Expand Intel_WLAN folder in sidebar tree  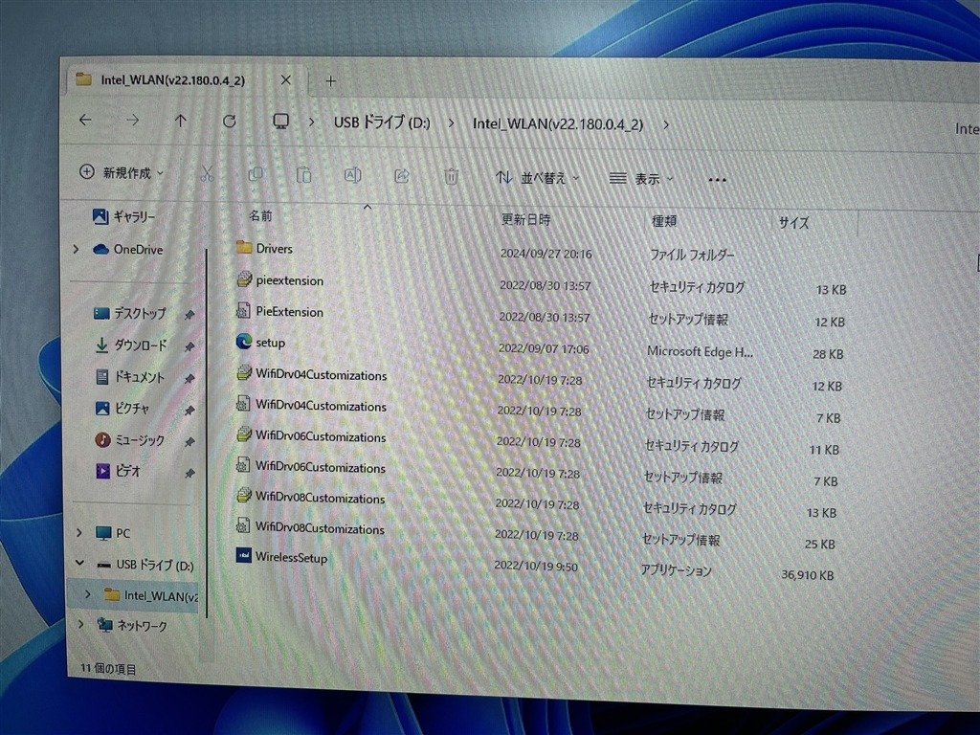coord(87,593)
